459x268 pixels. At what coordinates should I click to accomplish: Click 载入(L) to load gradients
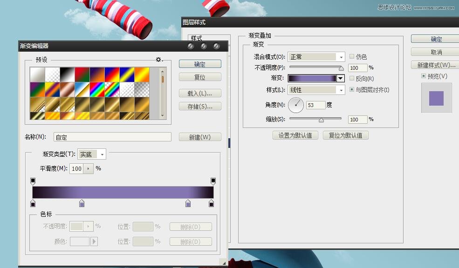[x=199, y=93]
